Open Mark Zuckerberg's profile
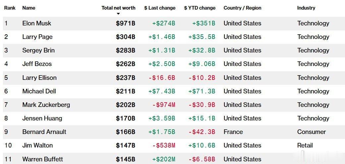The width and height of the screenshot is (345, 164). point(46,105)
